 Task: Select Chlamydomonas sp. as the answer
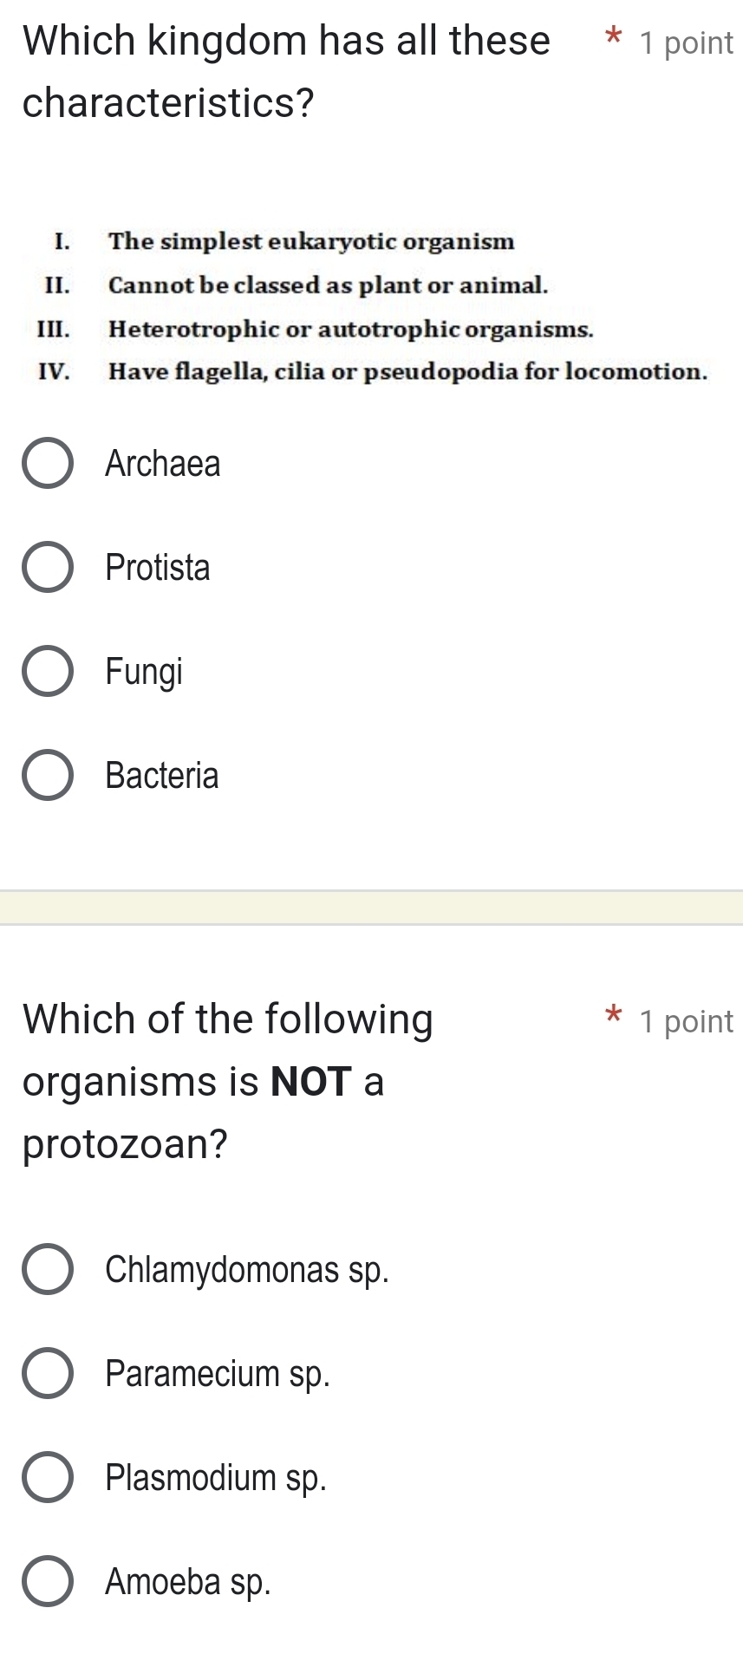pyautogui.click(x=49, y=1269)
